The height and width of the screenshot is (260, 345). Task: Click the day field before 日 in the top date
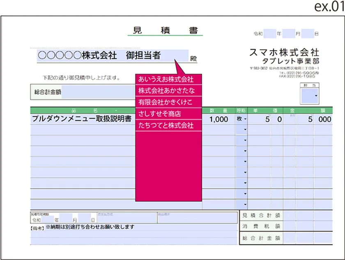tap(307, 34)
